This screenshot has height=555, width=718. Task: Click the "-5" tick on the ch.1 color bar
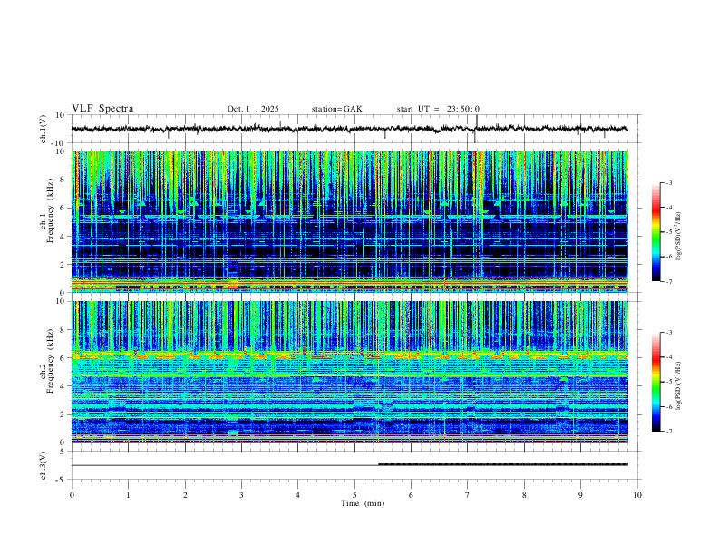pyautogui.click(x=668, y=232)
